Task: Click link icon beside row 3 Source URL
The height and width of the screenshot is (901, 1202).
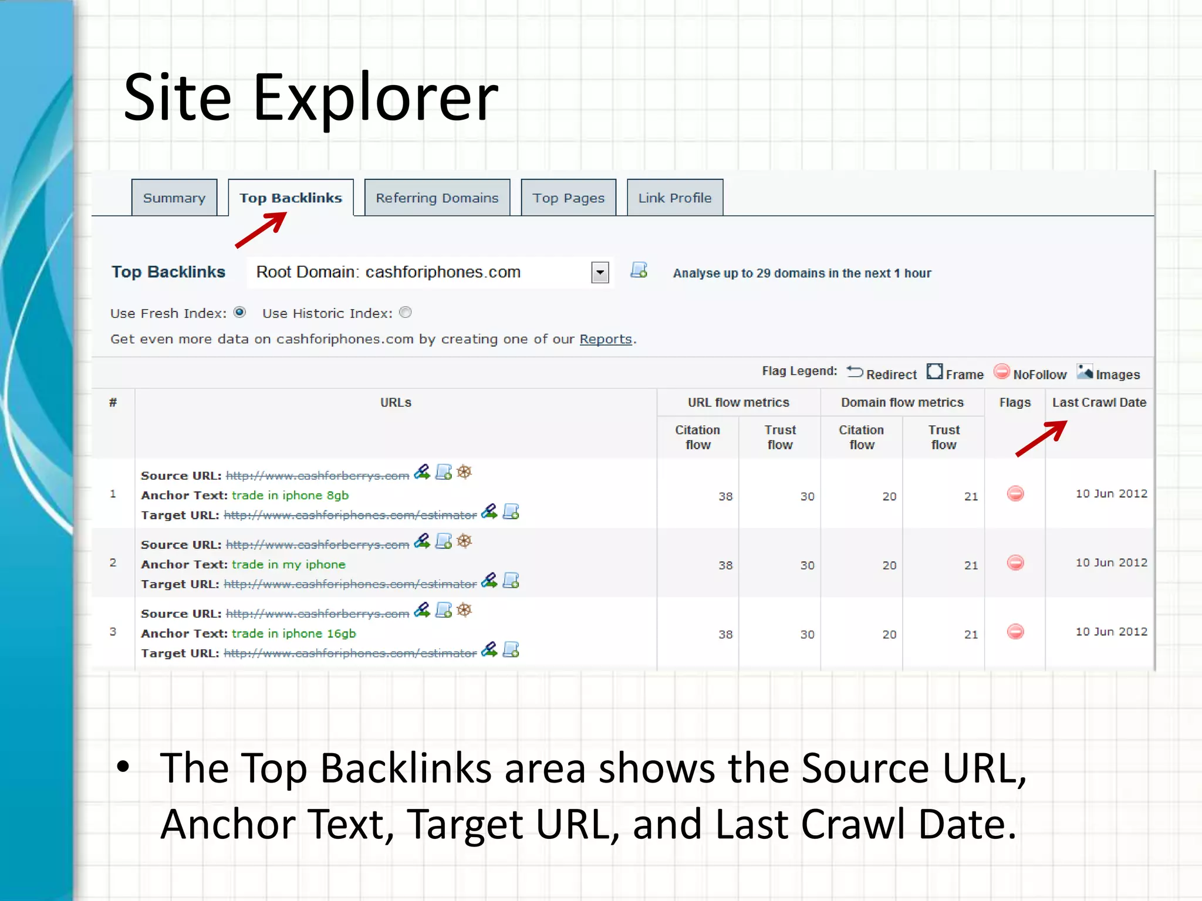Action: [x=422, y=610]
